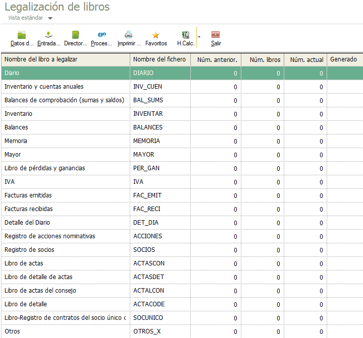Select the Mayor row
Screen dimensions: 363x338
(x=182, y=155)
